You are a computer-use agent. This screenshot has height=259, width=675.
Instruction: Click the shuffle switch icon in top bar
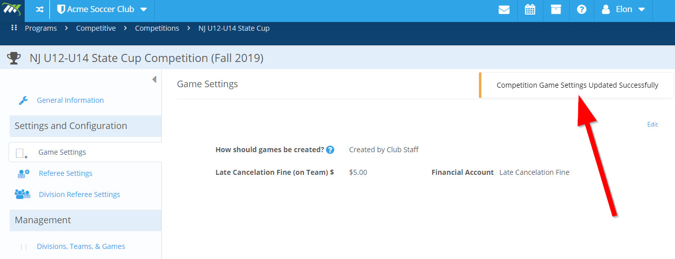coord(39,10)
